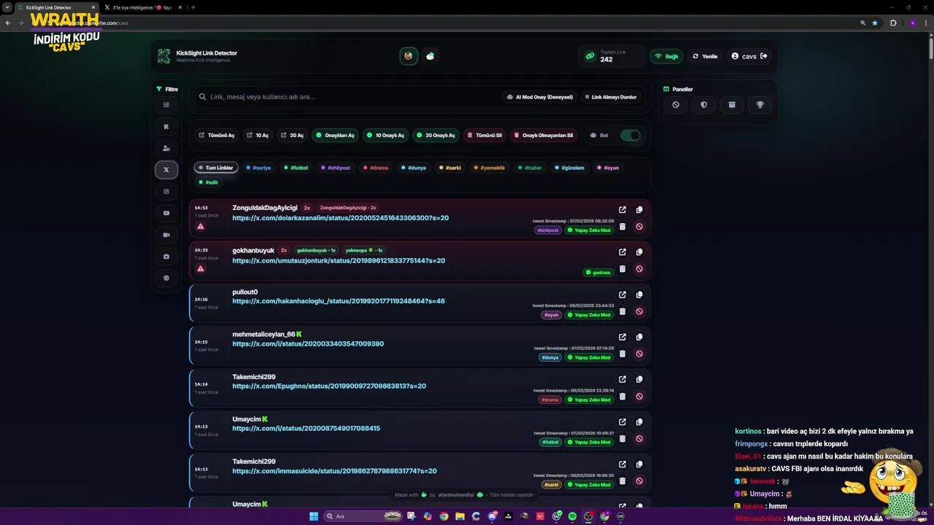This screenshot has height=525, width=934.
Task: Open Spotify from the taskbar
Action: pos(572,516)
